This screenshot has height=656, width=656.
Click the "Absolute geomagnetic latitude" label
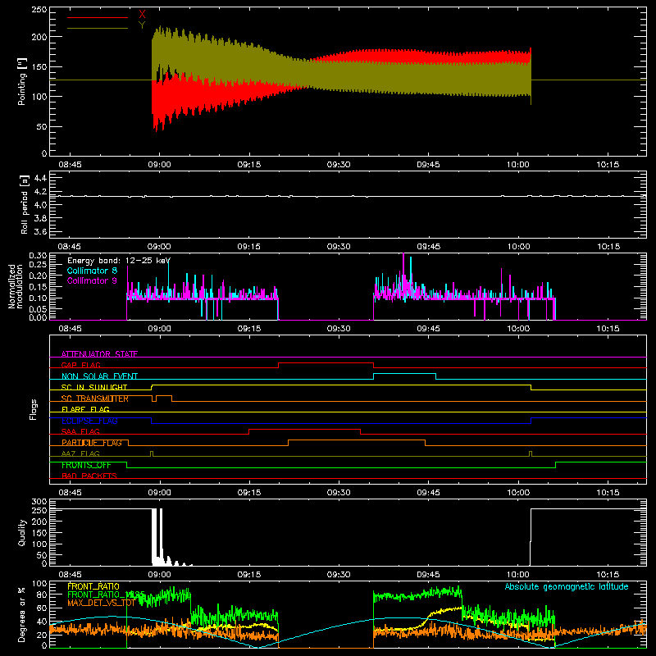pyautogui.click(x=567, y=586)
